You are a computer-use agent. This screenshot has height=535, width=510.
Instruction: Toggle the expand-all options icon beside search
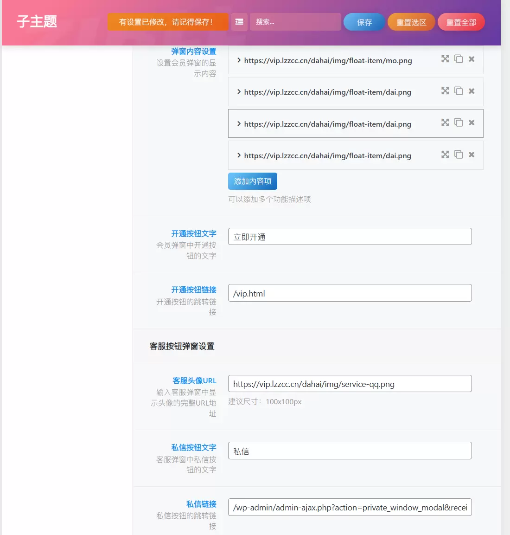coord(239,22)
